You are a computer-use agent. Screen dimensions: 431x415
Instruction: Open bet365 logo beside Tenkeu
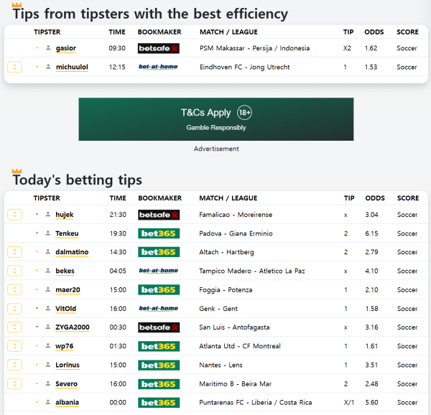158,233
